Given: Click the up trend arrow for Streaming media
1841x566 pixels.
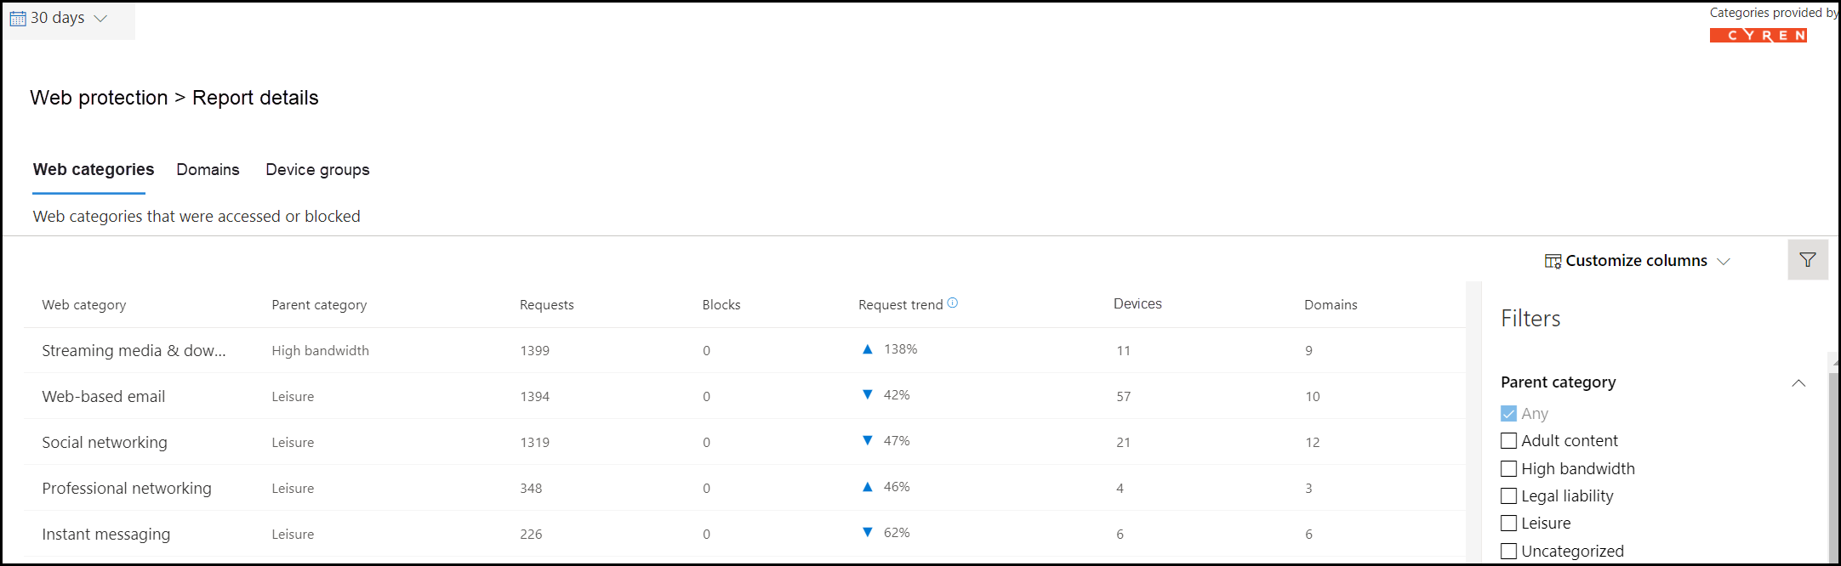Looking at the screenshot, I should point(868,349).
